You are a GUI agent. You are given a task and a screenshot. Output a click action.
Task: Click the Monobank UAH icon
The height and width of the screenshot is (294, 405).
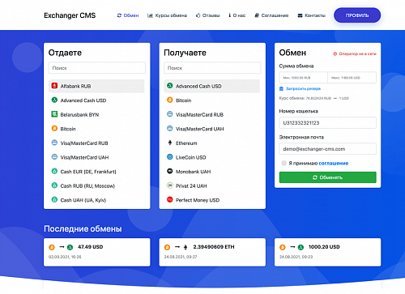point(169,171)
